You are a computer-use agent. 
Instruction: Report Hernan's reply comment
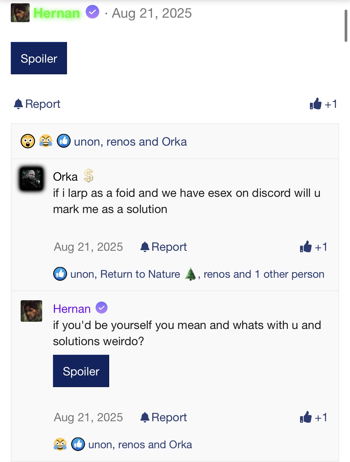[x=164, y=417]
